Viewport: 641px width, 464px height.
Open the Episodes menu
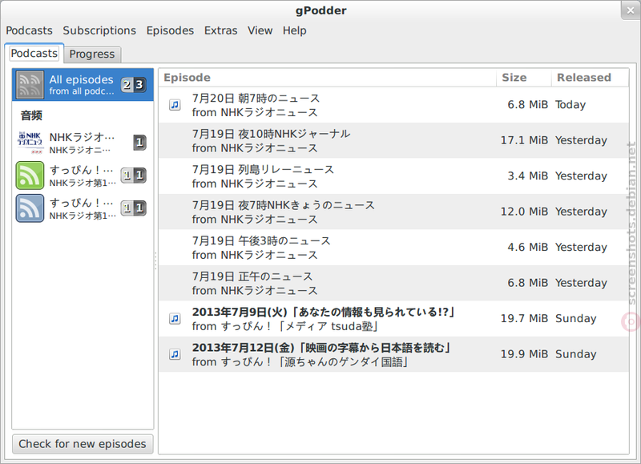(x=170, y=30)
